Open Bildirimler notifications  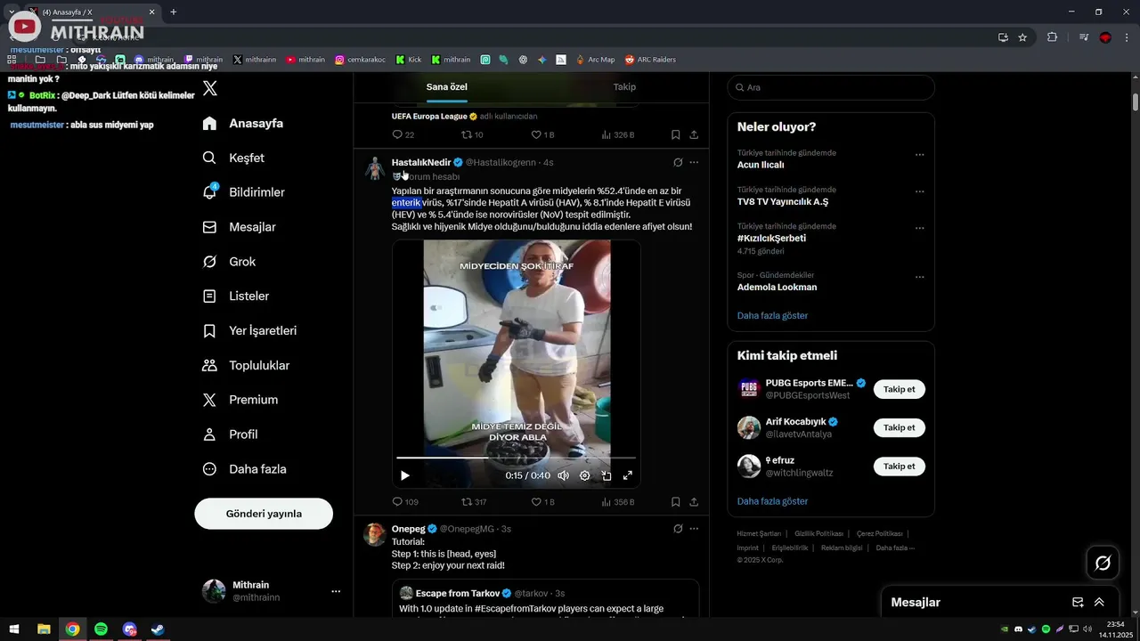click(244, 192)
